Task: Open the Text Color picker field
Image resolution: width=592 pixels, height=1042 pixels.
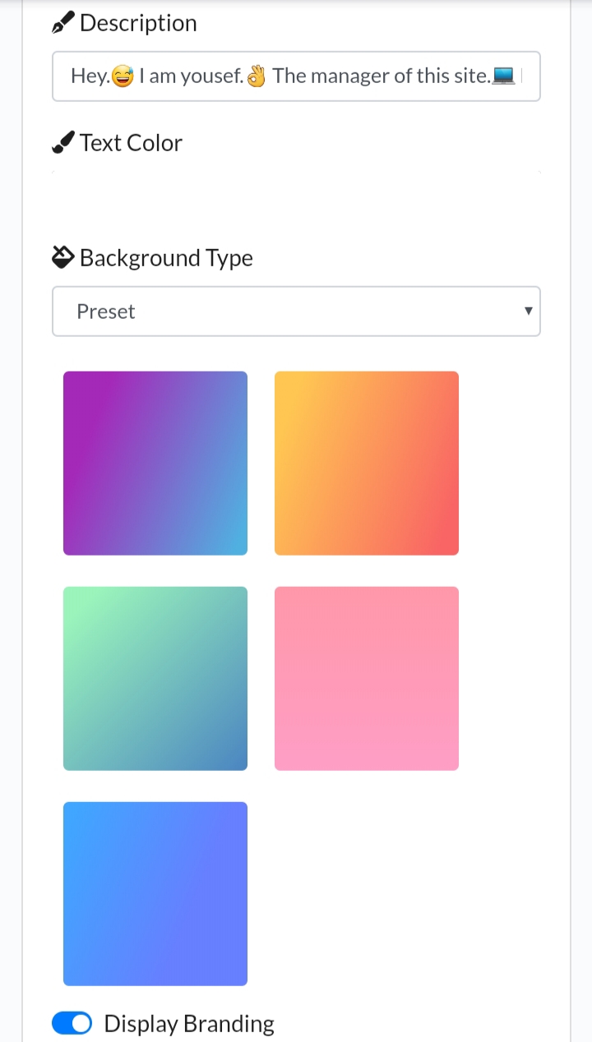Action: tap(296, 173)
